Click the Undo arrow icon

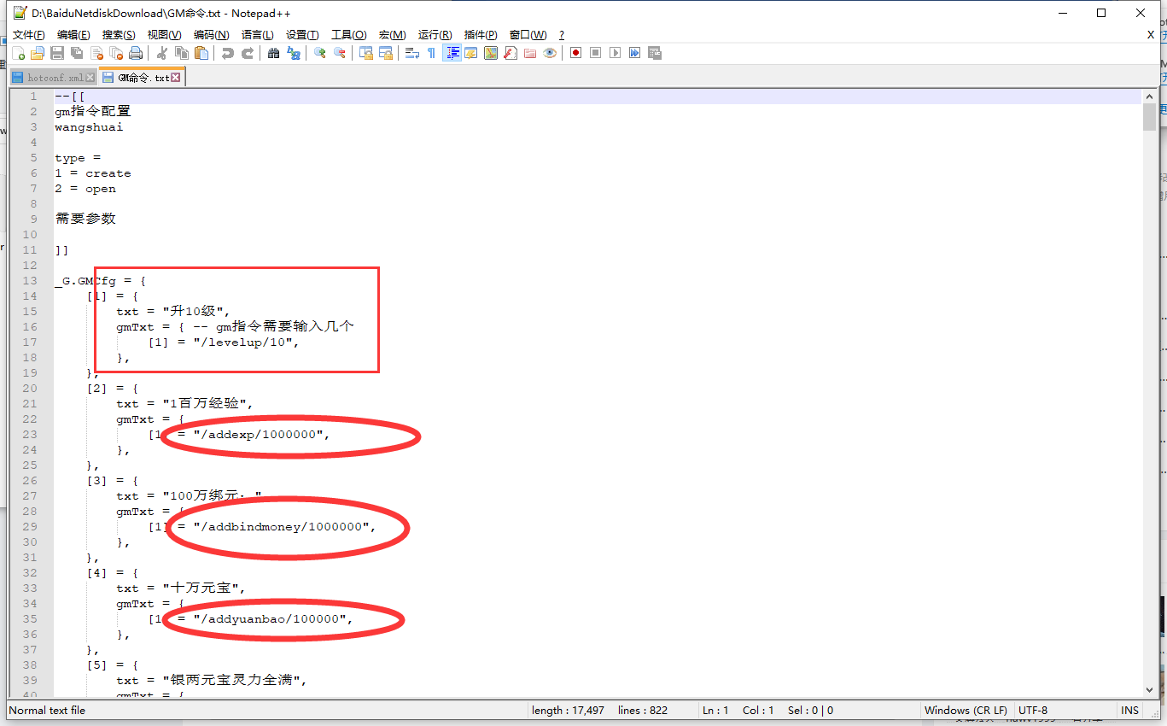tap(227, 53)
